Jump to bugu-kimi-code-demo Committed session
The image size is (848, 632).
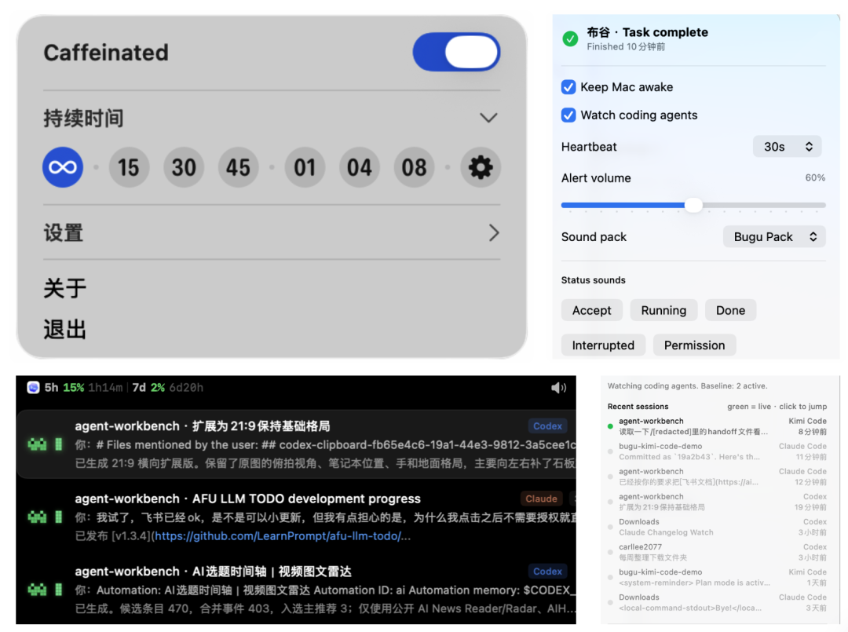coord(717,451)
